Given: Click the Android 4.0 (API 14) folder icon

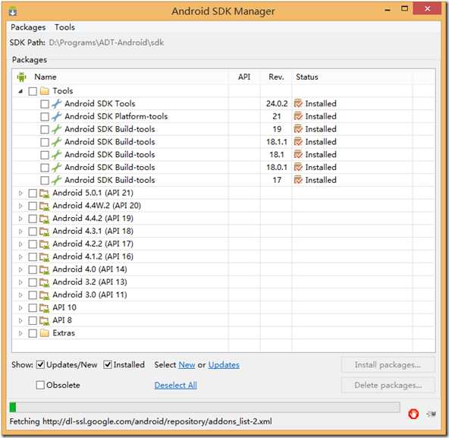Looking at the screenshot, I should 45,269.
